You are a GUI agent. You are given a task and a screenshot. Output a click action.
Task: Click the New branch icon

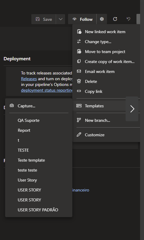[79, 120]
